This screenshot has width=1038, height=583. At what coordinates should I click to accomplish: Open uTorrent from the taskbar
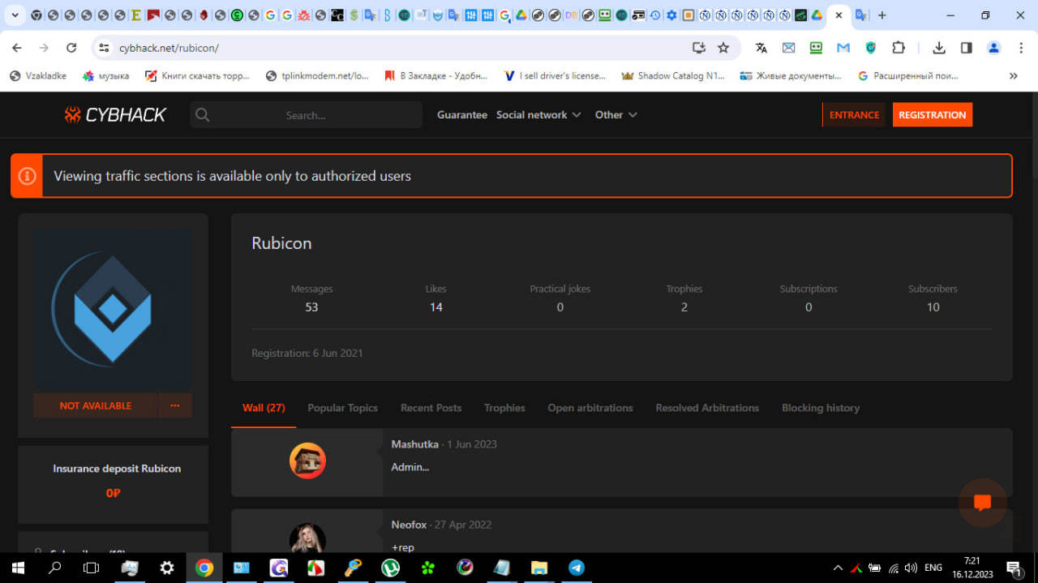390,568
